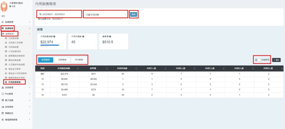Switch to the 月份報表 tab

click(79, 60)
